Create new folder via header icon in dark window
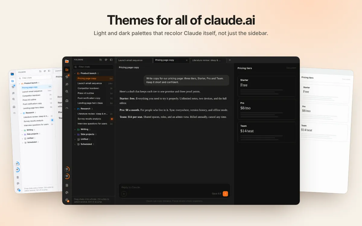Viewport: 362px width, 226px height. point(101,60)
